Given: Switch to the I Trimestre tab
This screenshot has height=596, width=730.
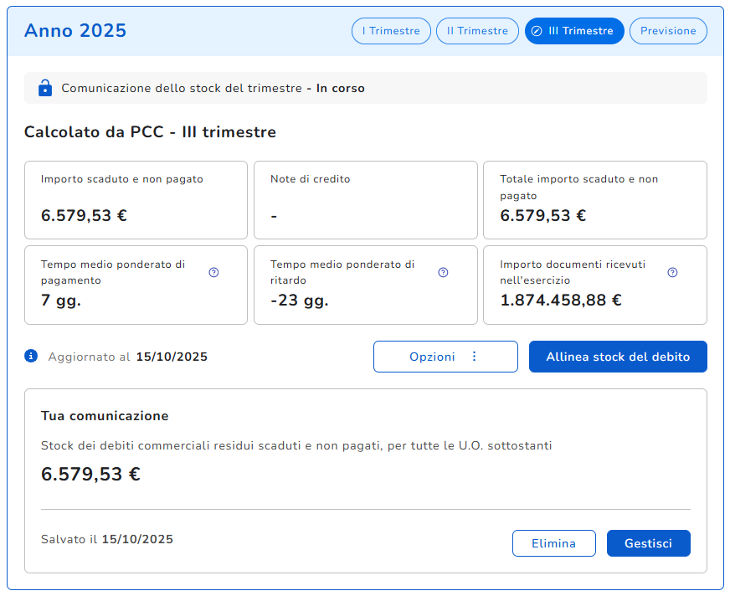Looking at the screenshot, I should coord(391,31).
